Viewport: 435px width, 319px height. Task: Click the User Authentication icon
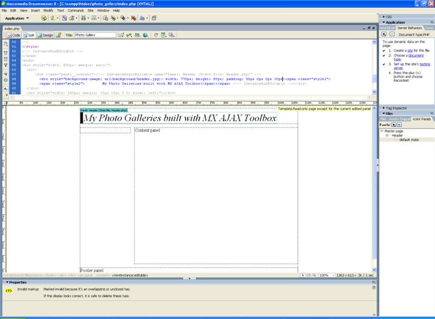point(142,18)
